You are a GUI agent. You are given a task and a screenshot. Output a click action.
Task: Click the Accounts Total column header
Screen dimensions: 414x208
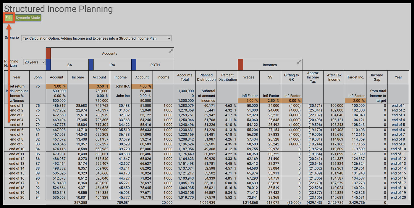[x=185, y=77]
